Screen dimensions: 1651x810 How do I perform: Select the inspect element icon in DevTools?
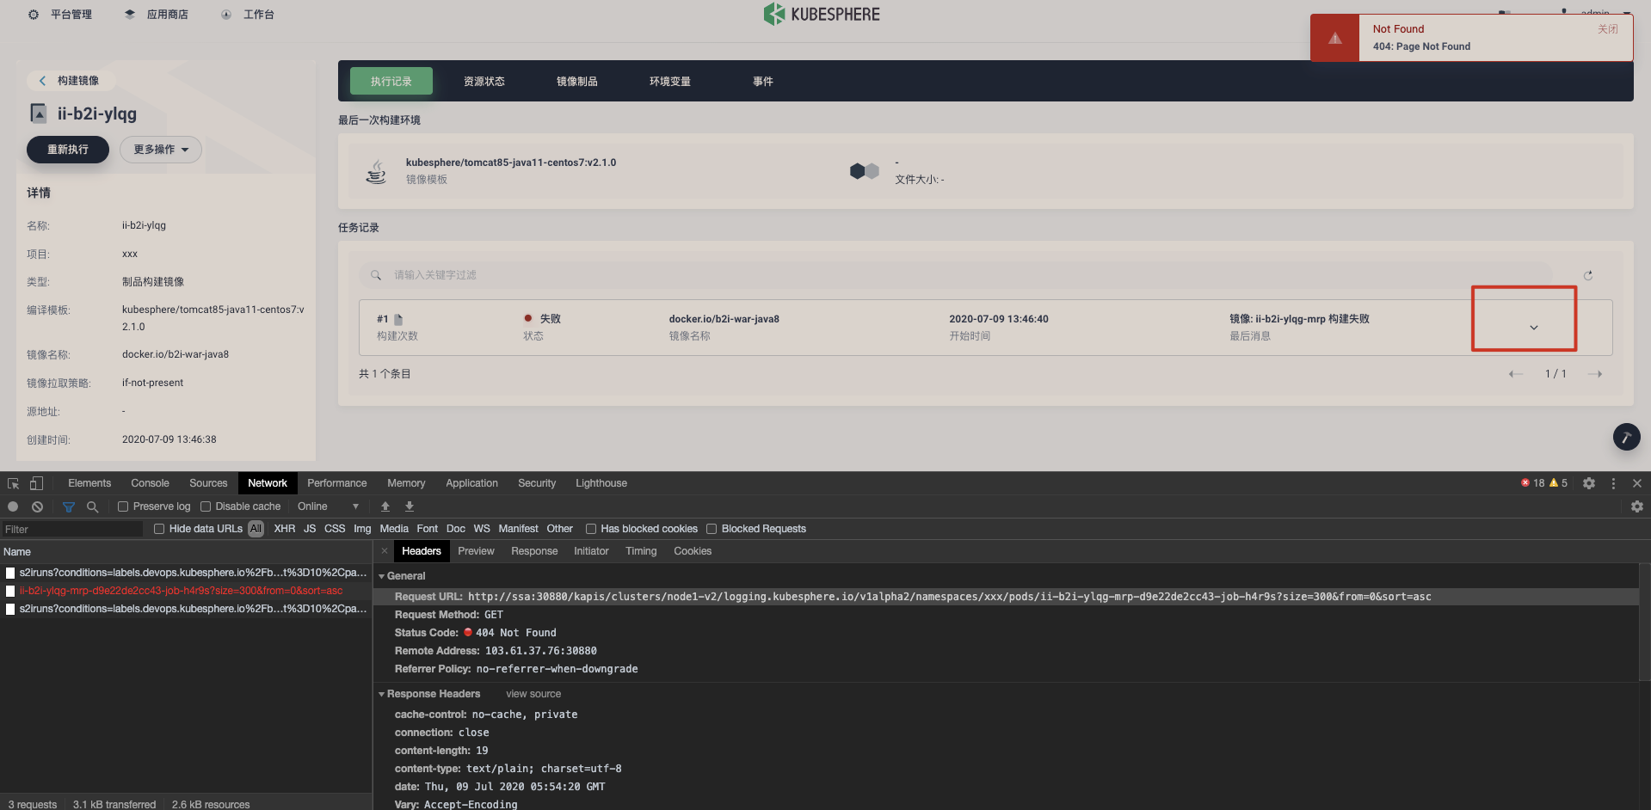pyautogui.click(x=12, y=483)
